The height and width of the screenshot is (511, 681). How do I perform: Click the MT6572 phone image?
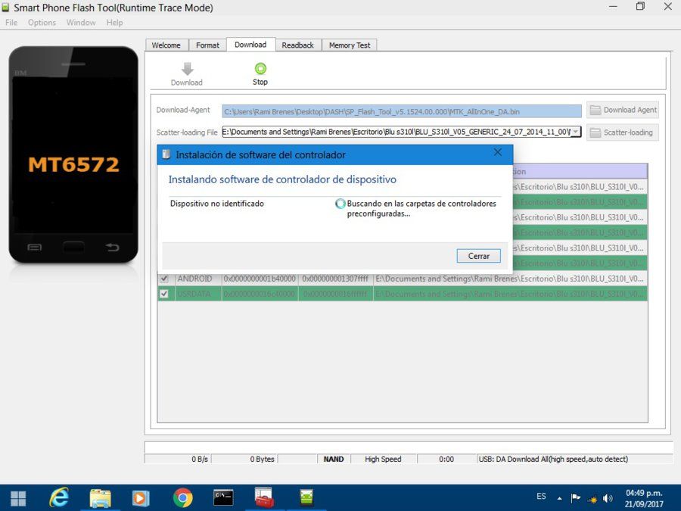click(73, 154)
